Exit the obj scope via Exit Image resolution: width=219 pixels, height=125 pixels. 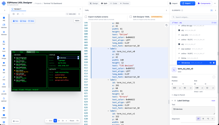tap(214, 23)
